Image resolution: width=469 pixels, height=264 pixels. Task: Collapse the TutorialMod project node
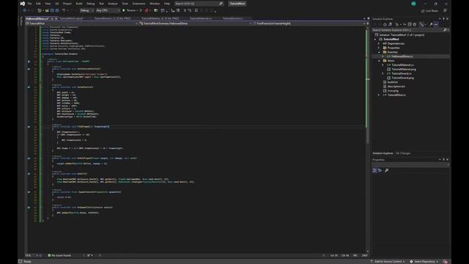point(375,39)
